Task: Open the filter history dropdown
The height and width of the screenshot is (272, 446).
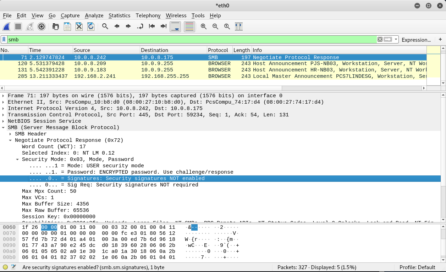Action: tap(395, 39)
